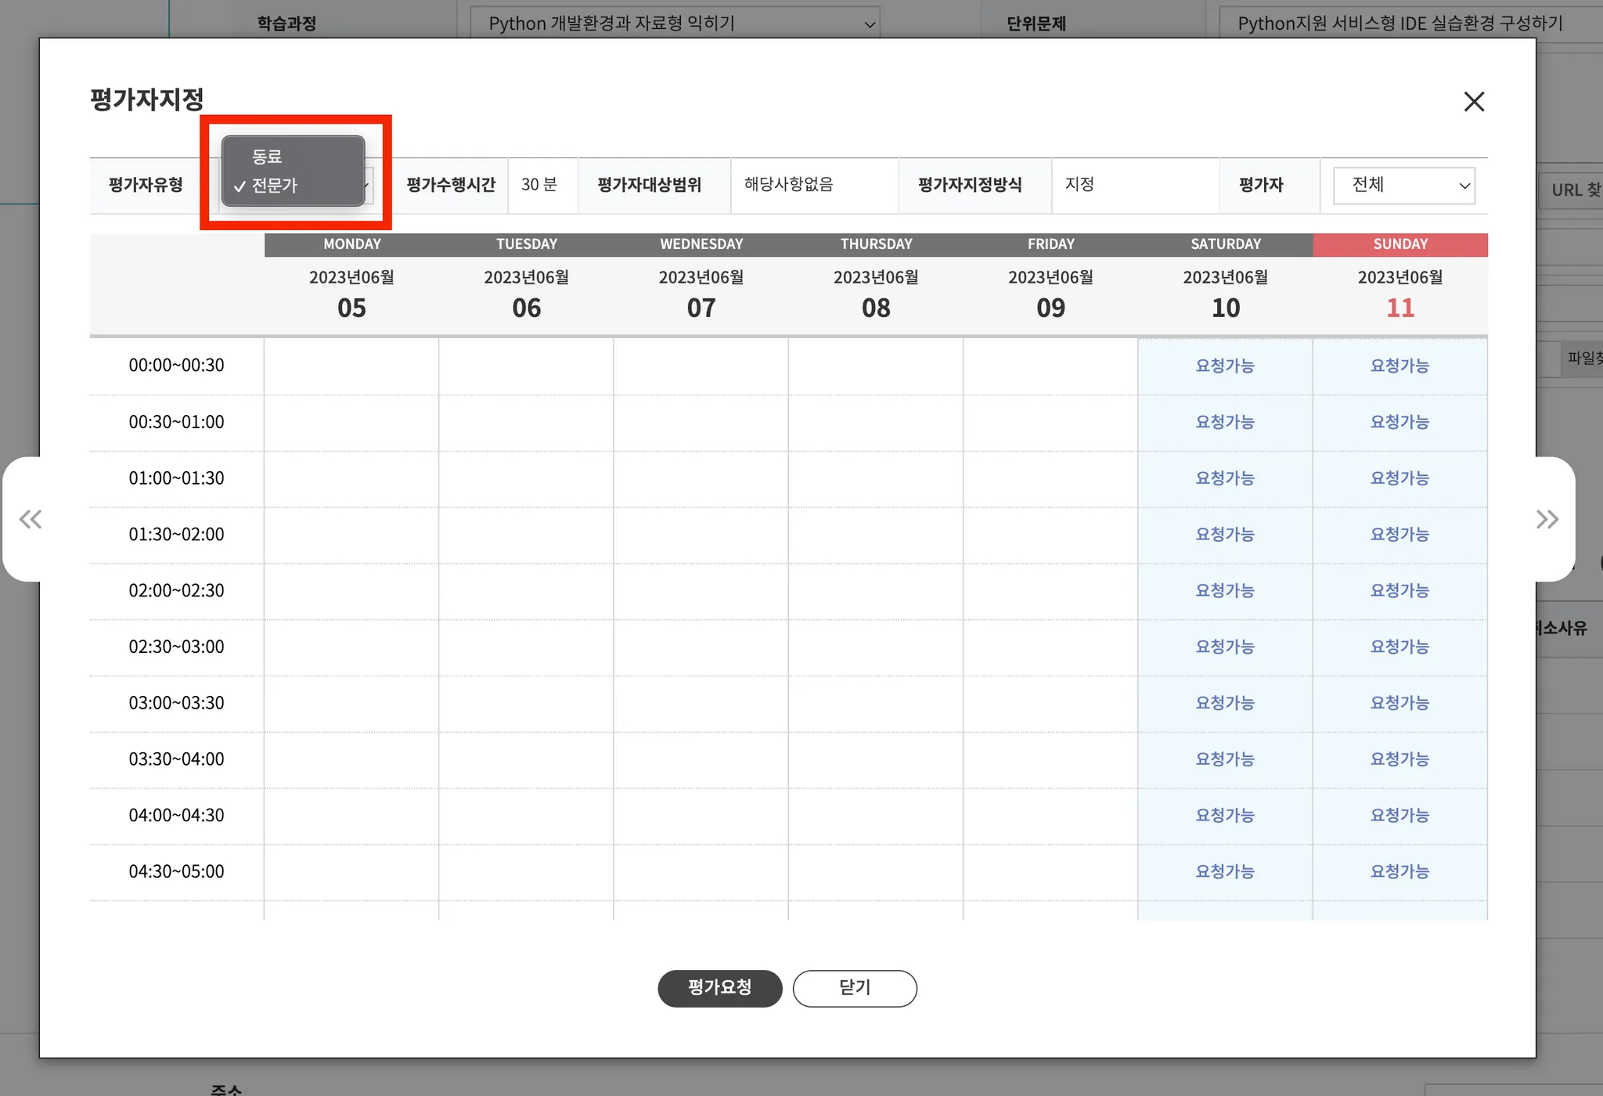Go to previous week with double-left arrow

pos(31,519)
